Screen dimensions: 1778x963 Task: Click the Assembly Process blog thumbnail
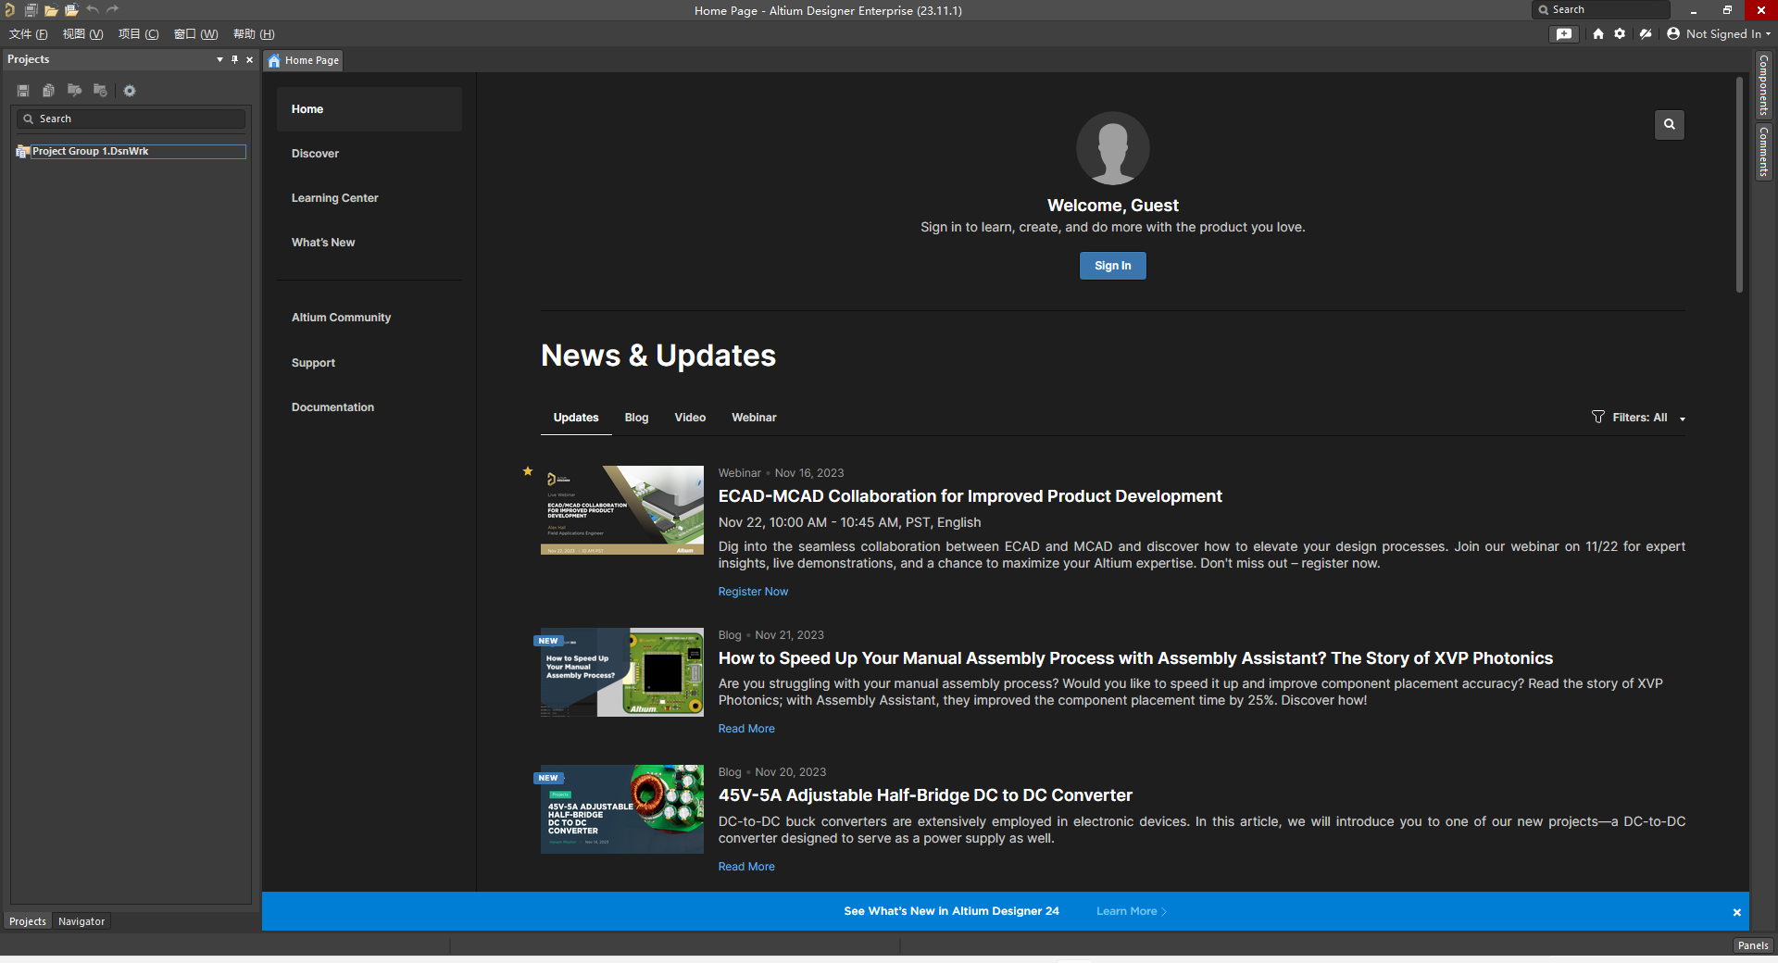[x=622, y=672]
